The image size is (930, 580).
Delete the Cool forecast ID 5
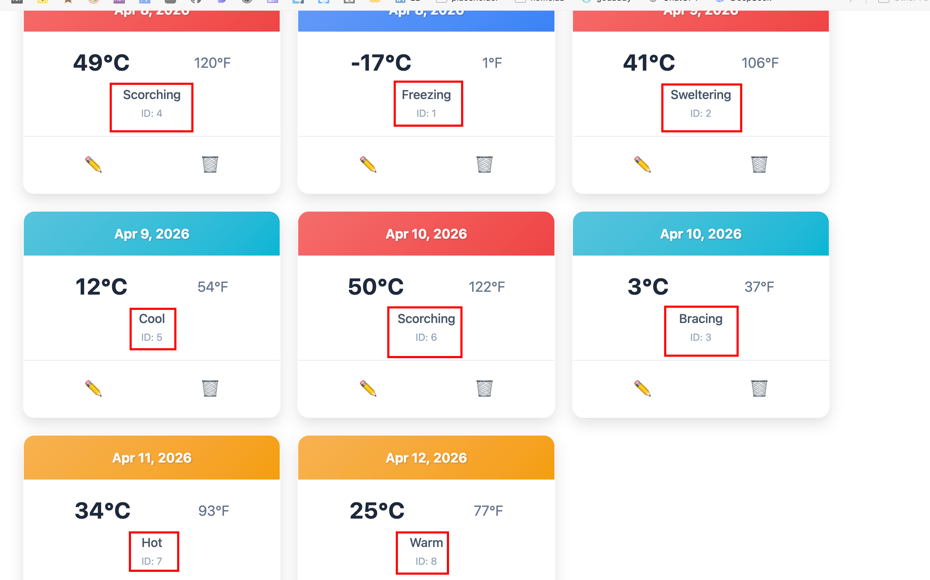click(210, 389)
